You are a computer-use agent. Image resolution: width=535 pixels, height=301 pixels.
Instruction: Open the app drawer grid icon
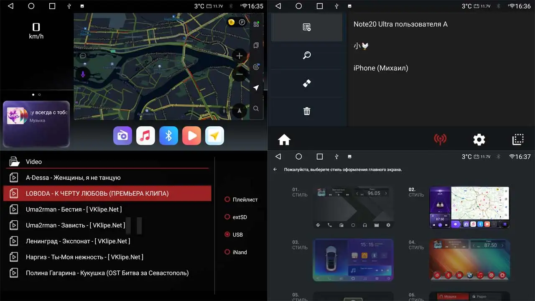tap(256, 24)
